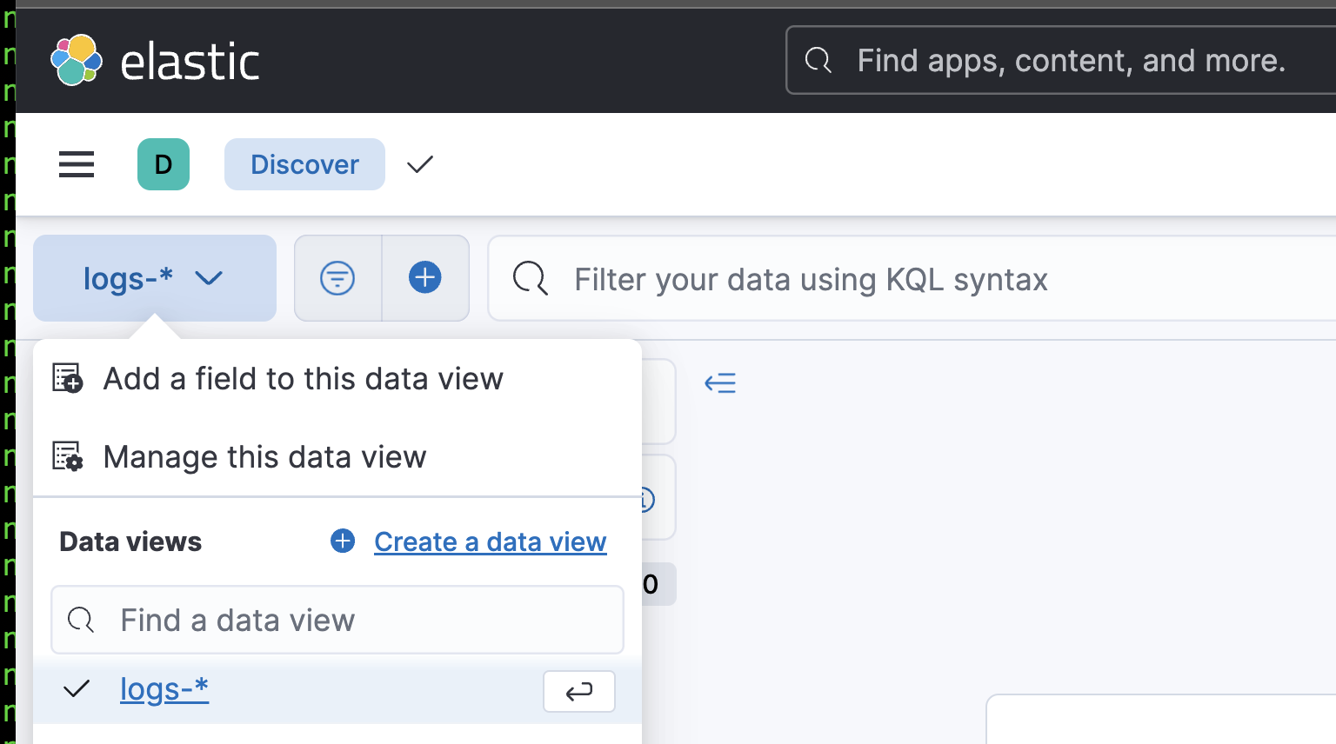Click the add-field icon in dropdown menu
The image size is (1336, 744).
coord(68,378)
